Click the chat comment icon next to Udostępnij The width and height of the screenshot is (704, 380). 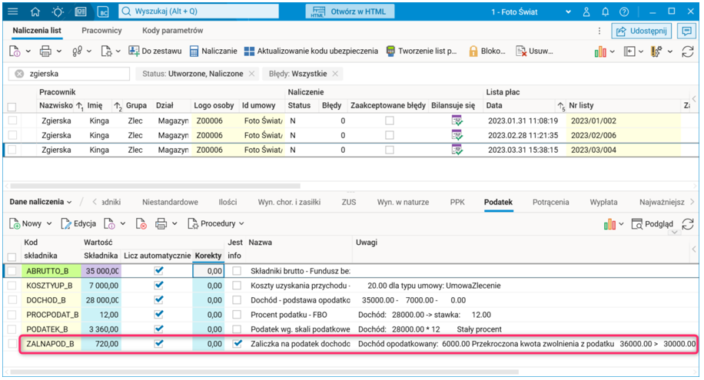click(x=686, y=31)
